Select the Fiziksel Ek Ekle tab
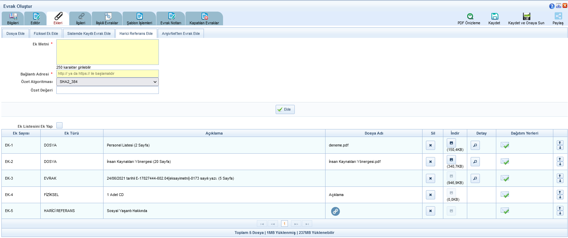Viewport: 568px width, 238px height. coord(46,33)
